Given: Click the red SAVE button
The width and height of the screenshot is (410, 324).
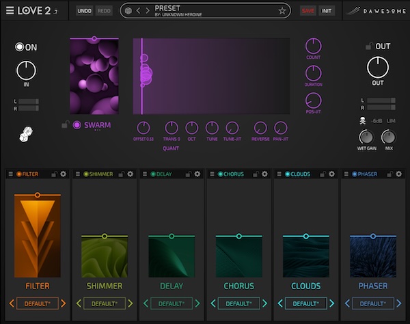Looking at the screenshot, I should (x=307, y=11).
